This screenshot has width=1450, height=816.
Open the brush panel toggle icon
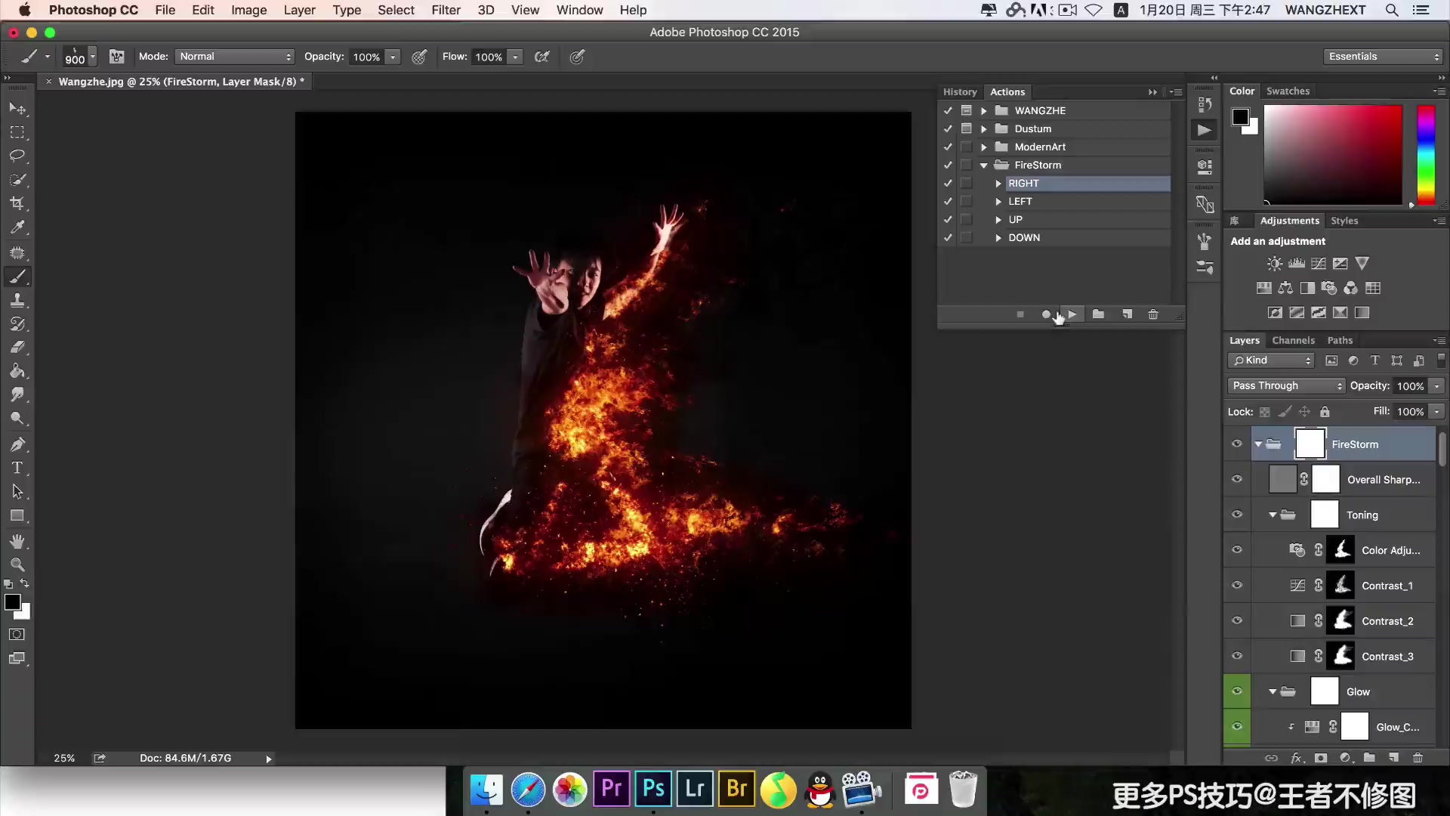point(116,57)
